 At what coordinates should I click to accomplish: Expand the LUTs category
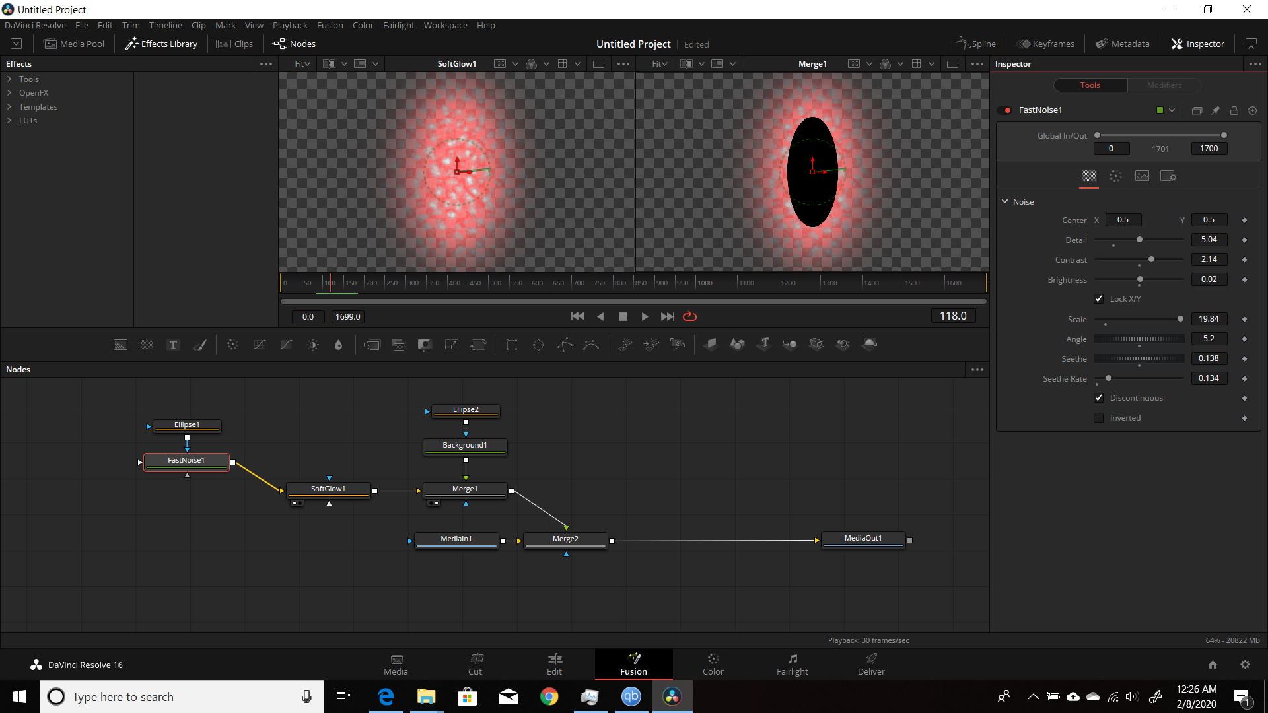click(9, 120)
